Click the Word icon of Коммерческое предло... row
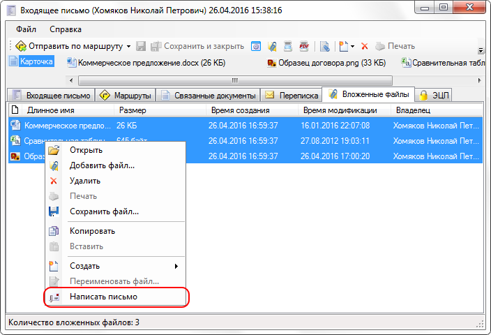Image resolution: width=491 pixels, height=335 pixels. [x=15, y=126]
